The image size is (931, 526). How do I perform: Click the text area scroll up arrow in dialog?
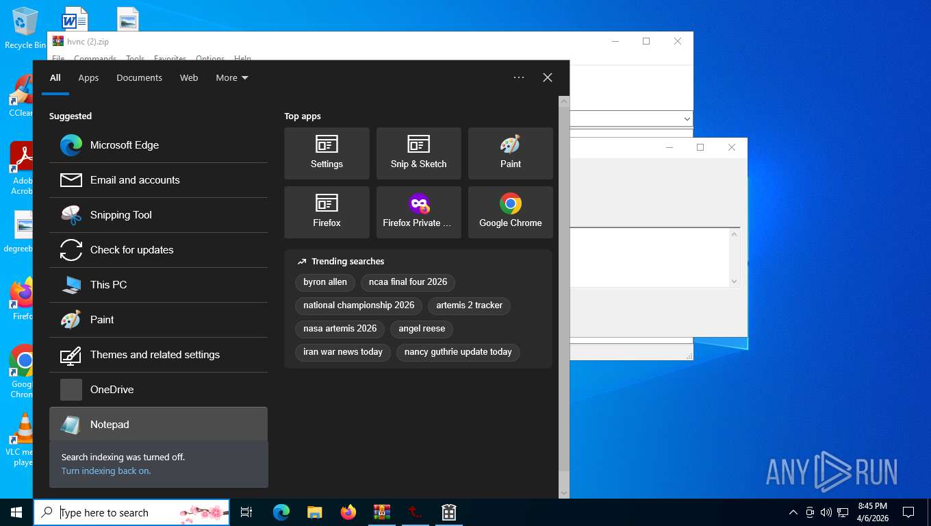point(735,234)
